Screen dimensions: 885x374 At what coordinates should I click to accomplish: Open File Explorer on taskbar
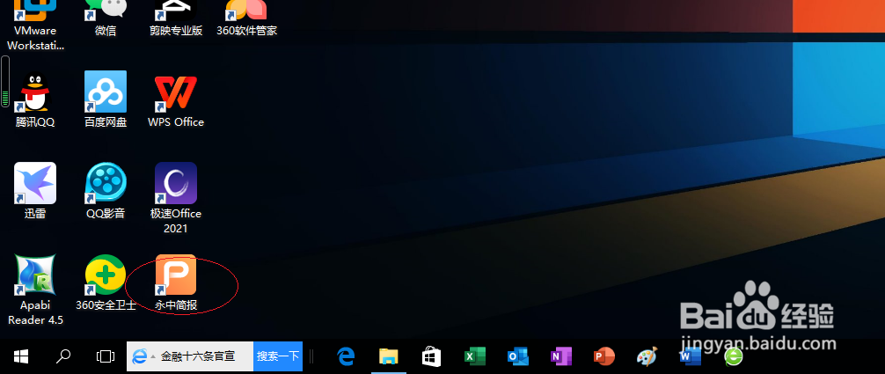388,356
